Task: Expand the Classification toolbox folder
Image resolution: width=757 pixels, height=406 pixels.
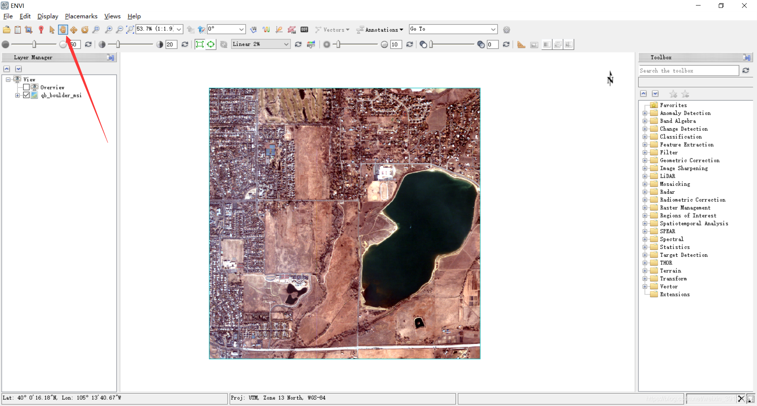Action: pos(645,137)
